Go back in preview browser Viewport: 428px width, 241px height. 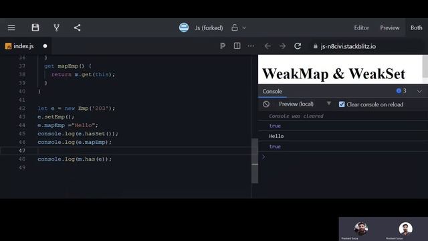[x=267, y=46]
